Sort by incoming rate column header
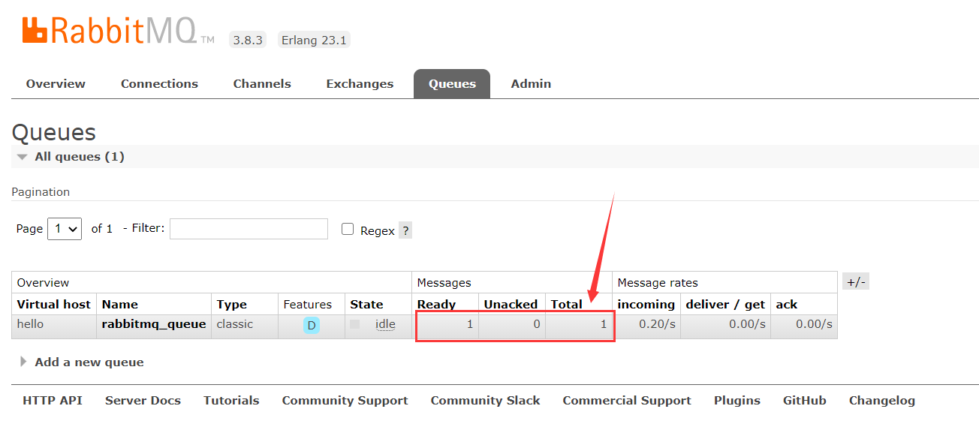The height and width of the screenshot is (439, 979). coord(646,305)
